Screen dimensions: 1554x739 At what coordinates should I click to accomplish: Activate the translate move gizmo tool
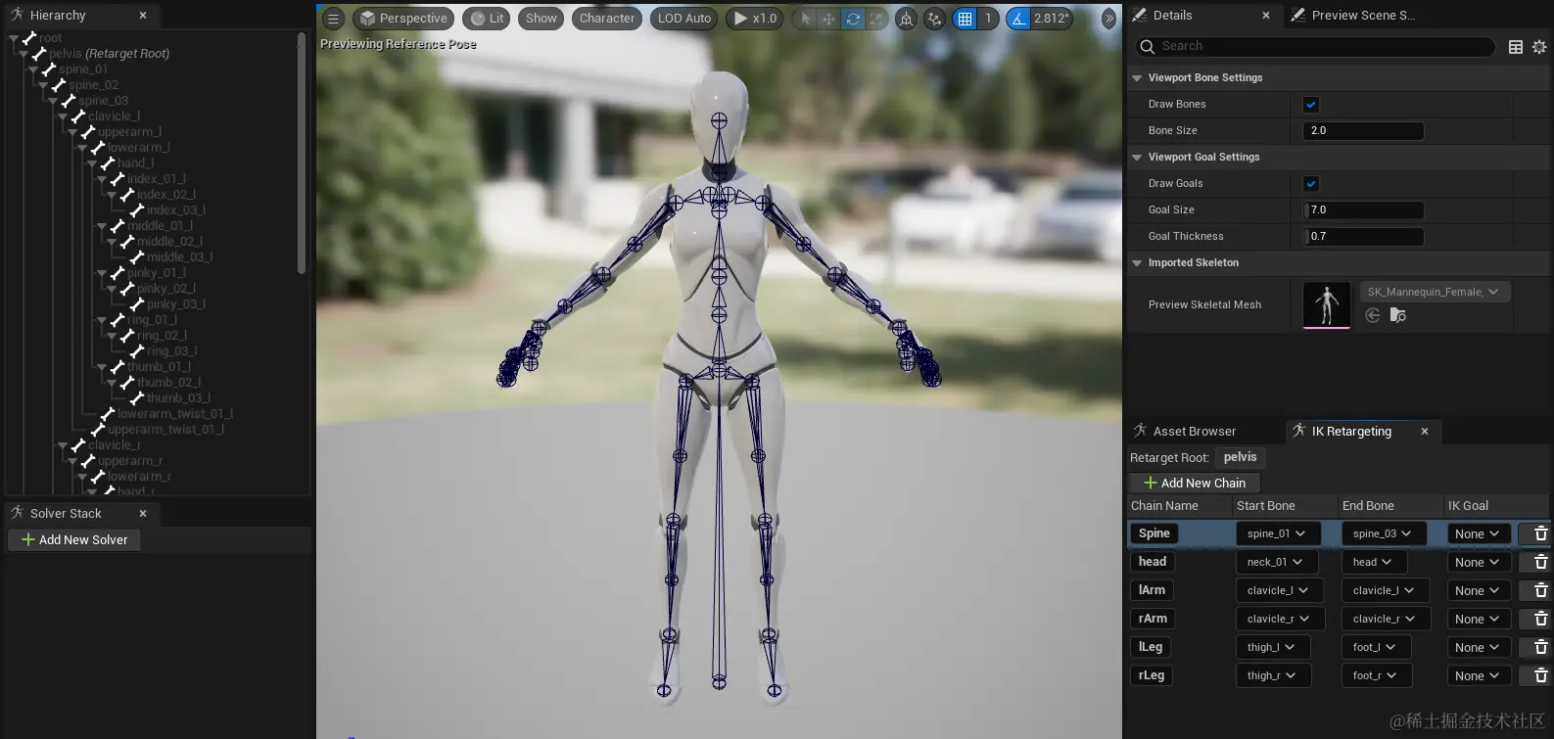click(x=828, y=19)
